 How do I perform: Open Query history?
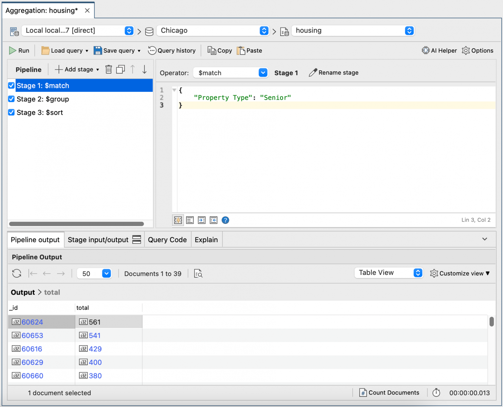[172, 50]
